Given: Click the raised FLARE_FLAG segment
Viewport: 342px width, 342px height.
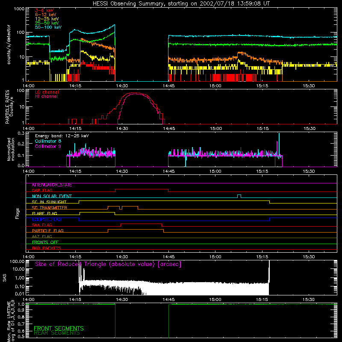Looking at the screenshot, I should [97, 212].
